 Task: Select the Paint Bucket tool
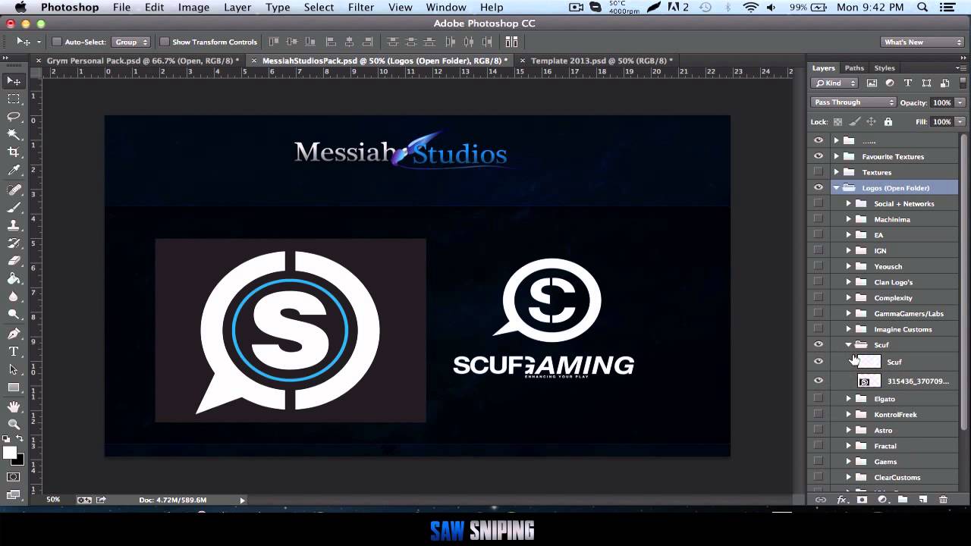[14, 279]
